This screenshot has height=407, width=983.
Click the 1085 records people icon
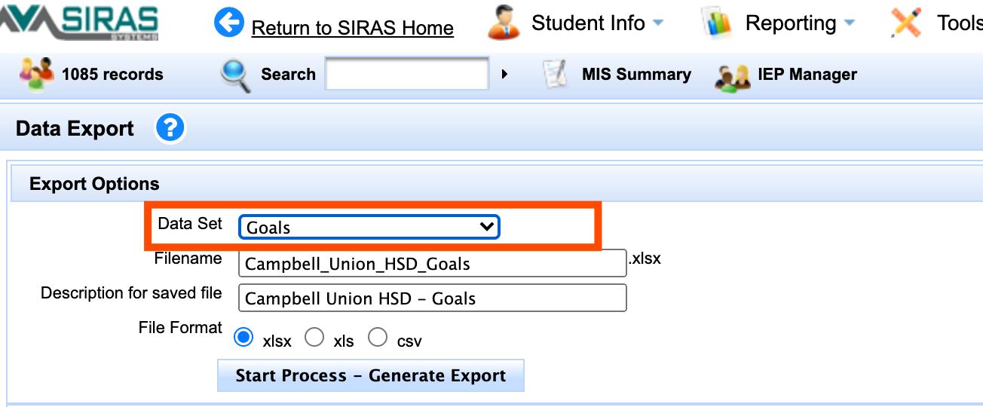[x=36, y=74]
